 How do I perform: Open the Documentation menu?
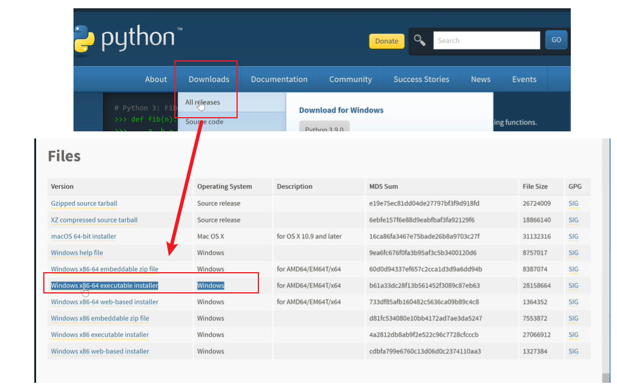tap(279, 79)
